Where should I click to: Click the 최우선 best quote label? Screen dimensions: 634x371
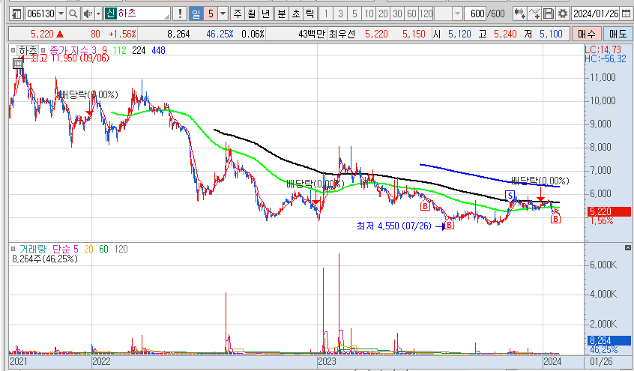coord(342,34)
